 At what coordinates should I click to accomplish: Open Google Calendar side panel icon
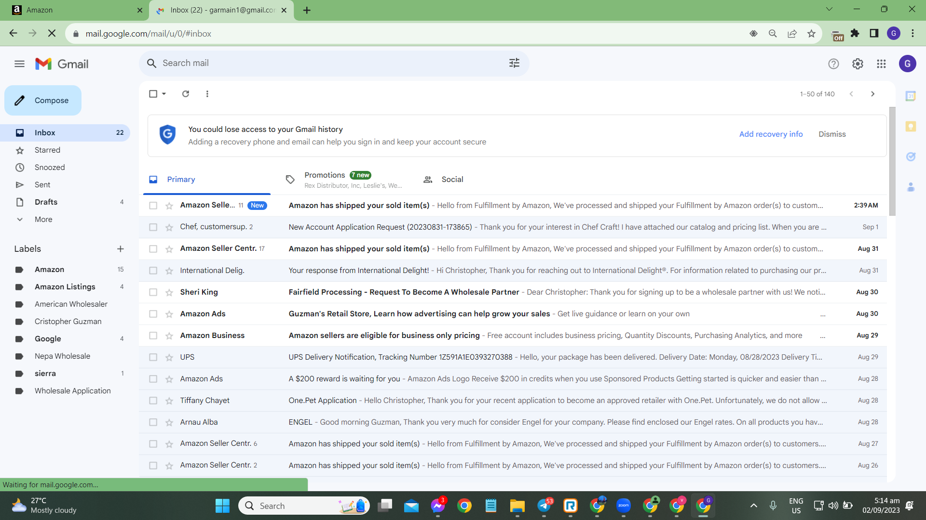pyautogui.click(x=911, y=96)
